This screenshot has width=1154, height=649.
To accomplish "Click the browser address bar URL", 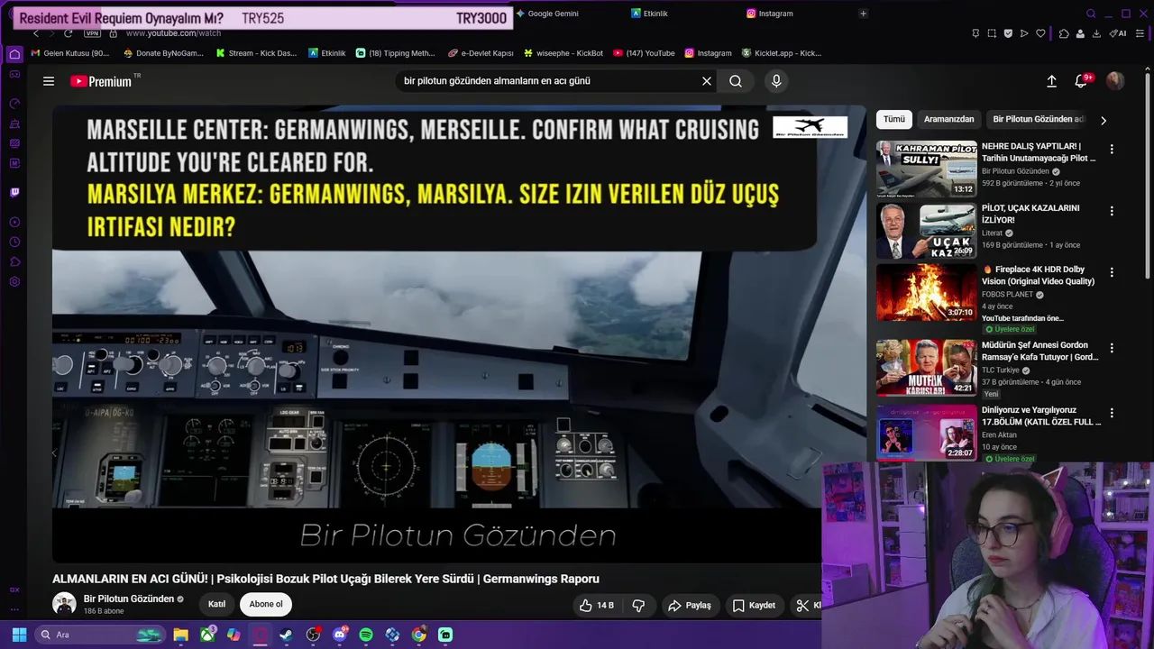I will coord(173,33).
